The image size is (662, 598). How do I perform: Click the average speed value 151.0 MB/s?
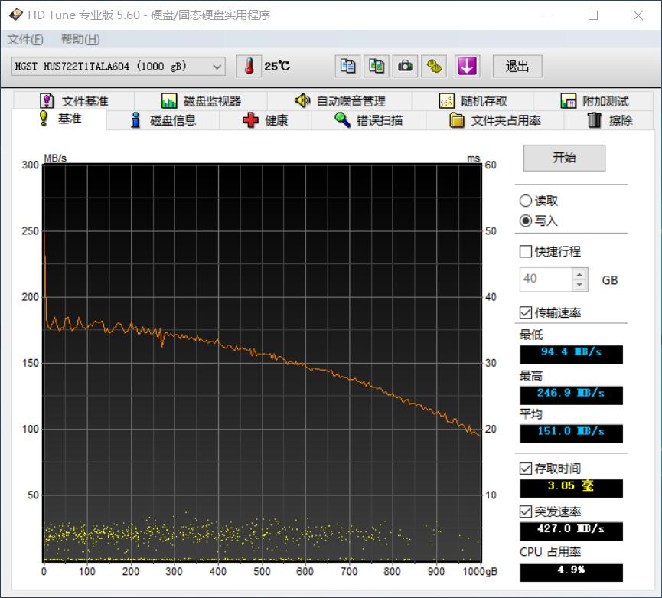pyautogui.click(x=571, y=433)
